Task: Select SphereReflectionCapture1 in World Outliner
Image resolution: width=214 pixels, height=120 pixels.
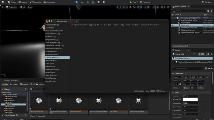Action: coord(191,33)
